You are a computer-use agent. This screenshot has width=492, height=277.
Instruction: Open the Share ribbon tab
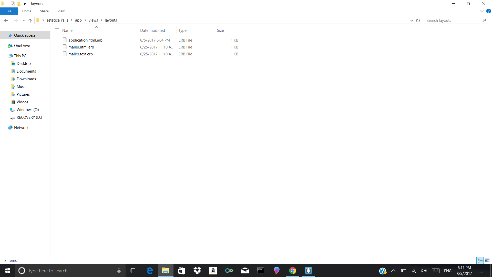coord(44,11)
